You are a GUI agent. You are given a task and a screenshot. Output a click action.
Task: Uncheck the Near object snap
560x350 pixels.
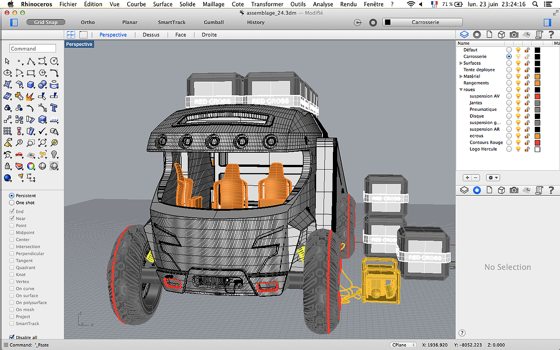click(12, 219)
